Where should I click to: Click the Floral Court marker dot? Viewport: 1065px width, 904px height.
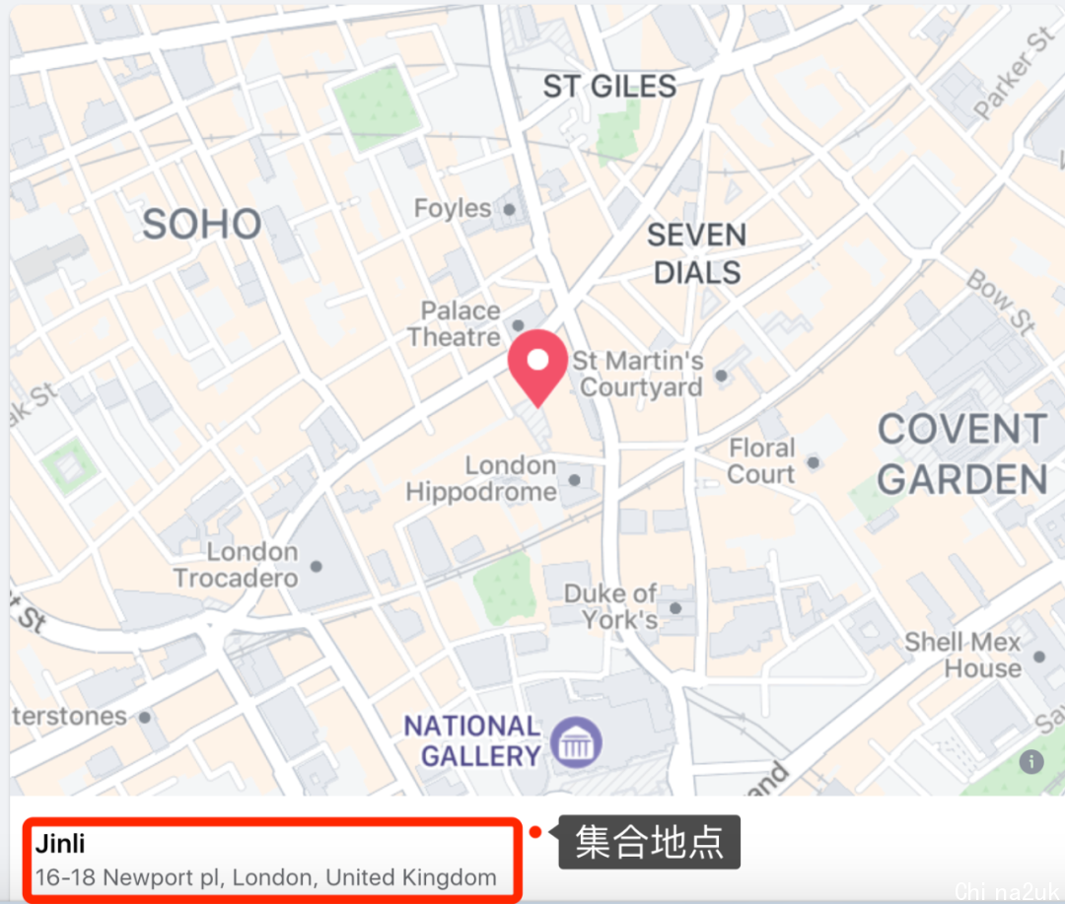click(x=813, y=462)
